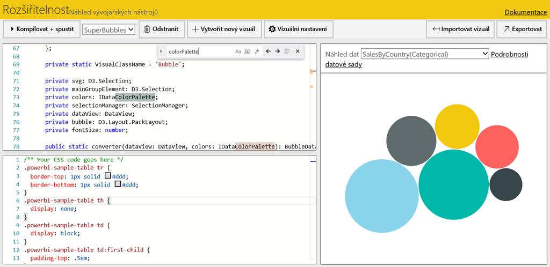This screenshot has height=267, width=550.
Task: Toggle Match Case (Aa) in find widget
Action: coord(238,51)
